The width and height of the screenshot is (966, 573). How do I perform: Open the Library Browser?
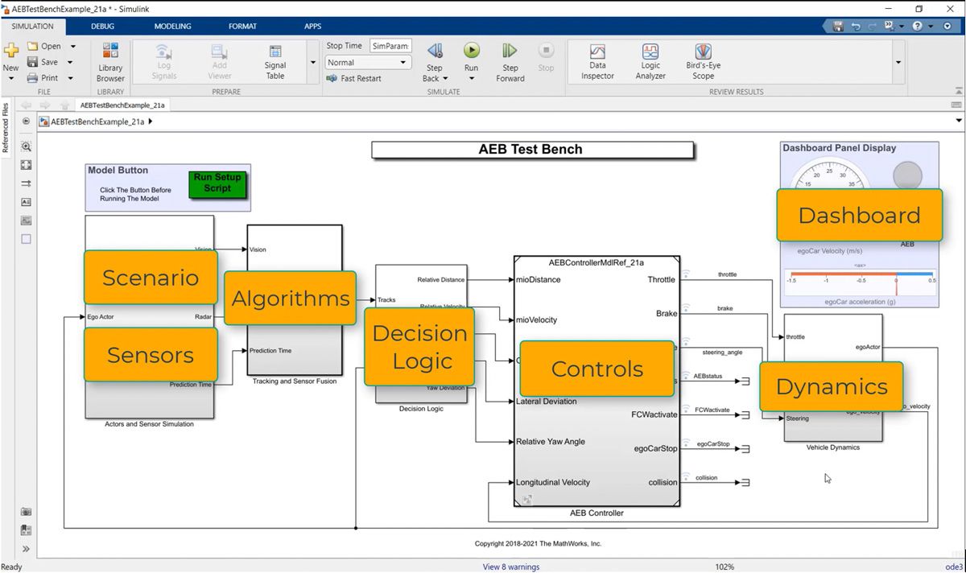[x=109, y=62]
